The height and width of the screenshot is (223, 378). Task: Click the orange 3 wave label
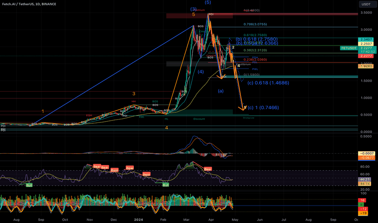(134, 94)
